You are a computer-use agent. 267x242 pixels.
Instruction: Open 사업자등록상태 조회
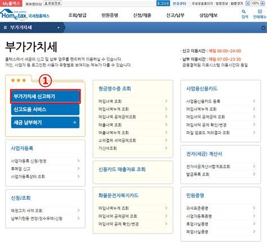(x=28, y=176)
